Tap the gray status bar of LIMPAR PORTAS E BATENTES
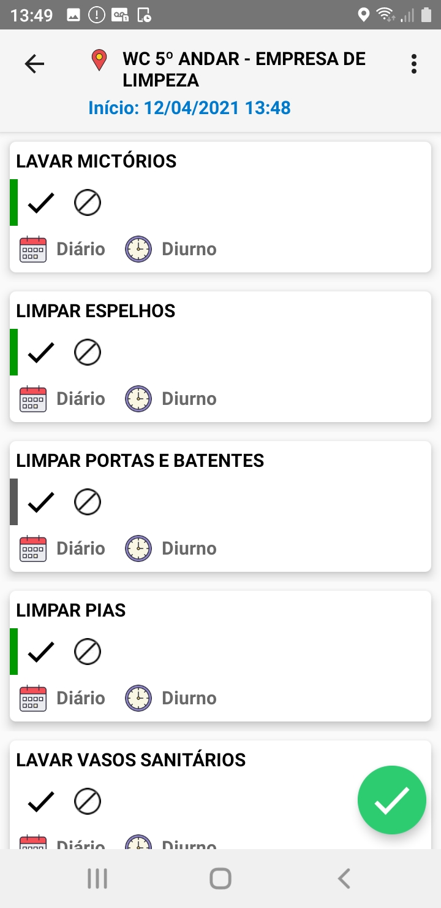Image resolution: width=441 pixels, height=908 pixels. coord(13,502)
